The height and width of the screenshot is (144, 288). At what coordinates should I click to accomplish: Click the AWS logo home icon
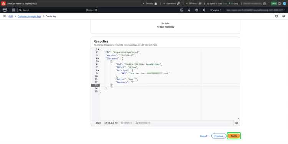(5, 10)
